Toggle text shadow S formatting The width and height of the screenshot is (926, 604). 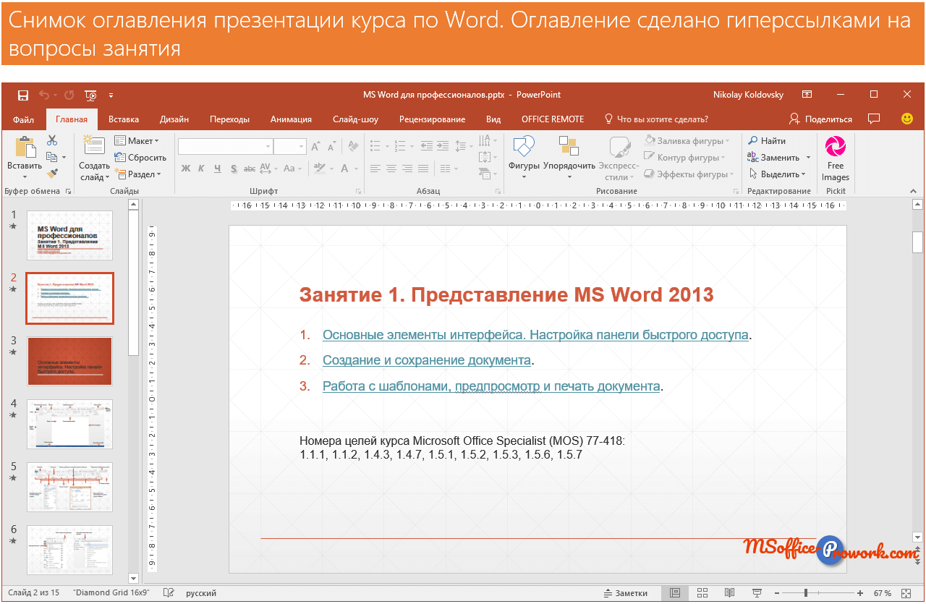(x=234, y=169)
